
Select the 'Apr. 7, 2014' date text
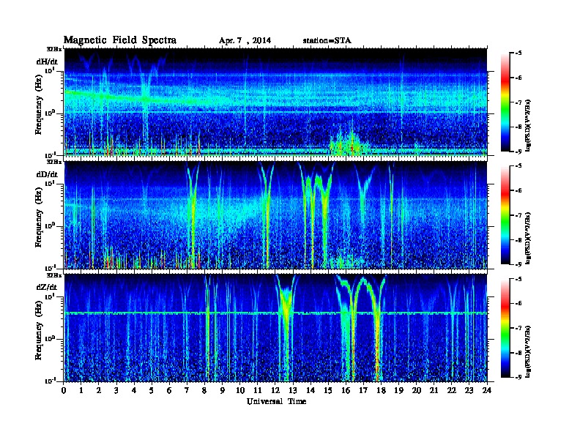pos(245,41)
